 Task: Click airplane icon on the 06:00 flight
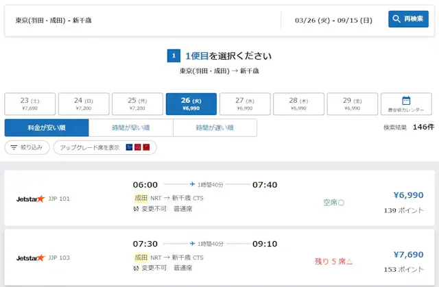click(191, 184)
